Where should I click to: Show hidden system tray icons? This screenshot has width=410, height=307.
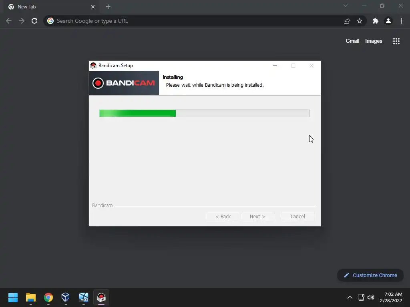pos(350,297)
